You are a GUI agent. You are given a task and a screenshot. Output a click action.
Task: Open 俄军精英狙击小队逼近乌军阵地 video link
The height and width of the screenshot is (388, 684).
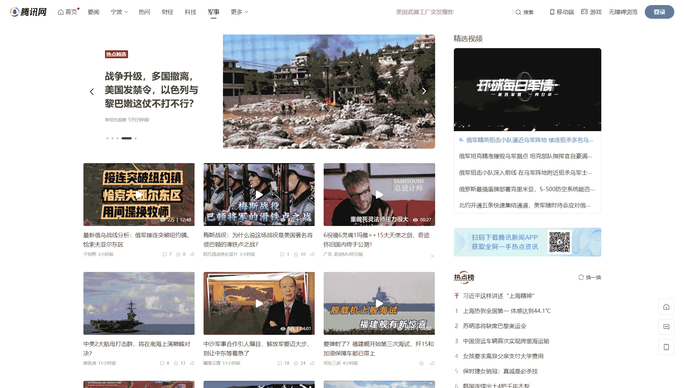point(530,140)
